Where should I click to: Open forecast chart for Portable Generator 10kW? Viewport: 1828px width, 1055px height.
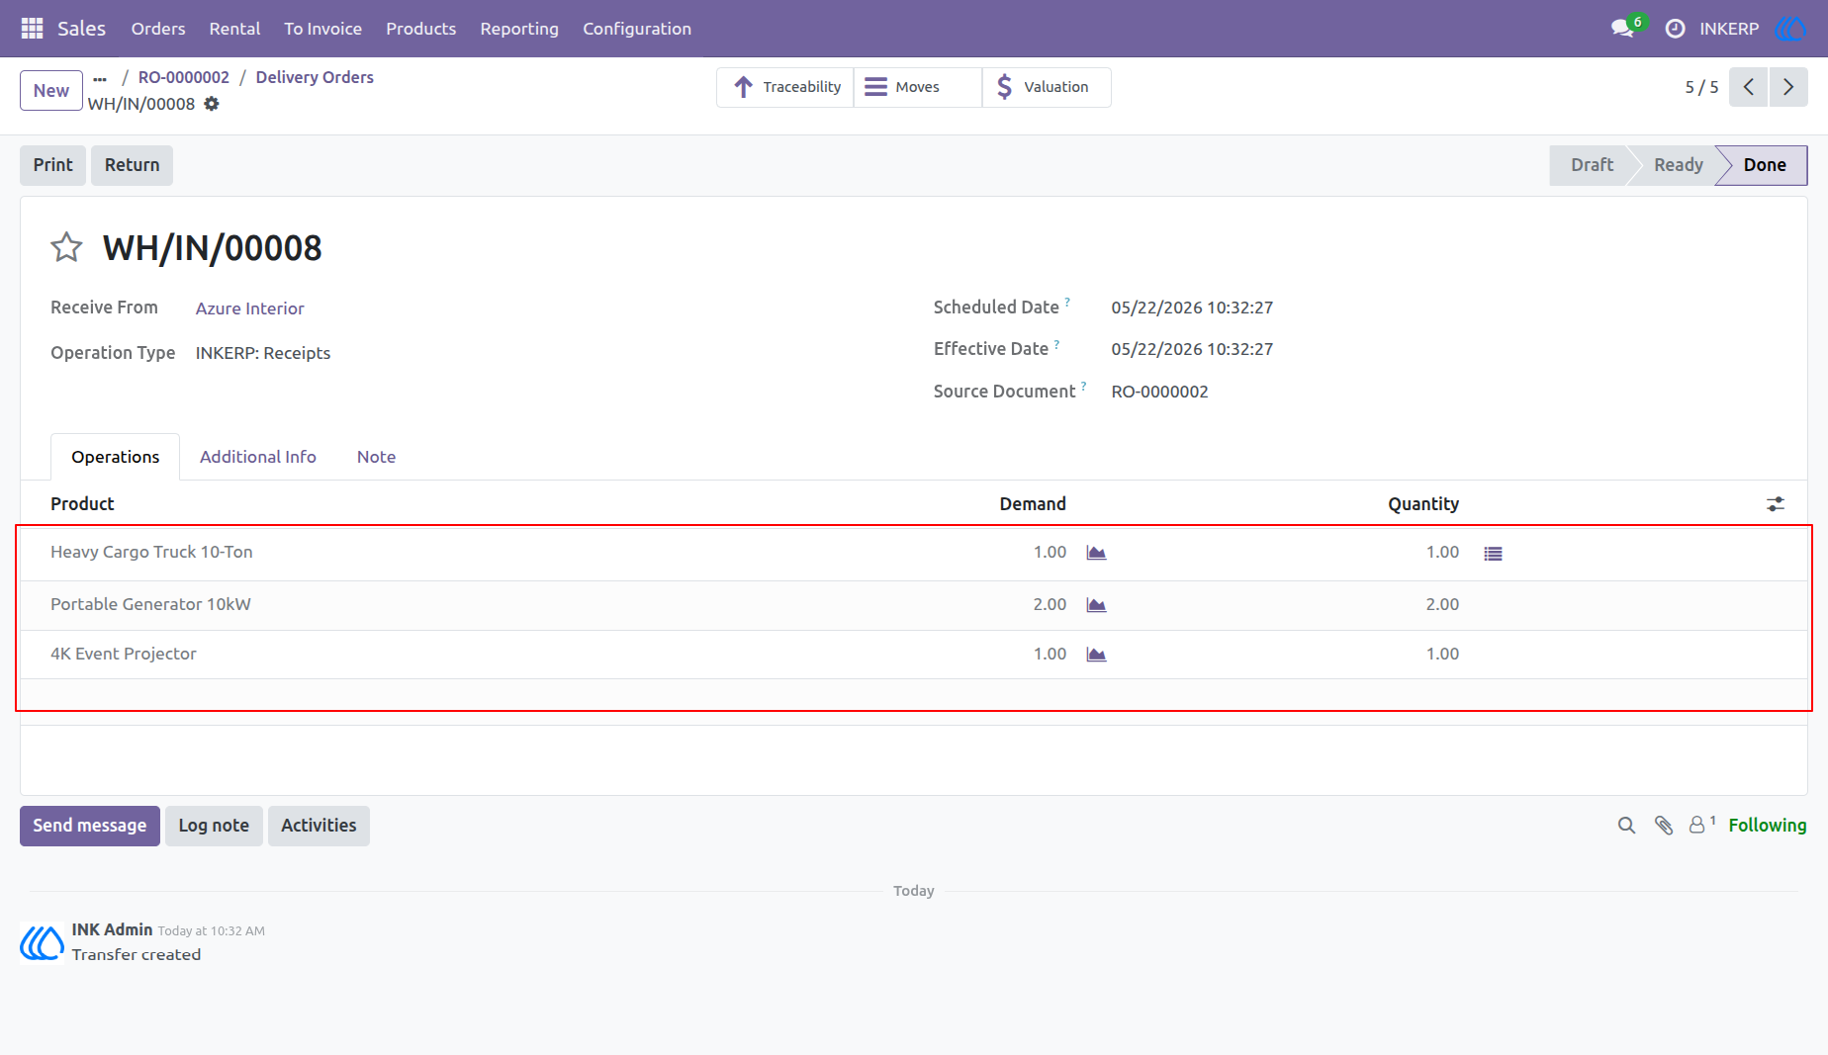(1096, 605)
